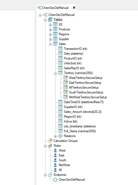Viewport: 138px width, 185px height.
Task: Switch to the ChemSecDelManual tab
Action: [x=55, y=8]
